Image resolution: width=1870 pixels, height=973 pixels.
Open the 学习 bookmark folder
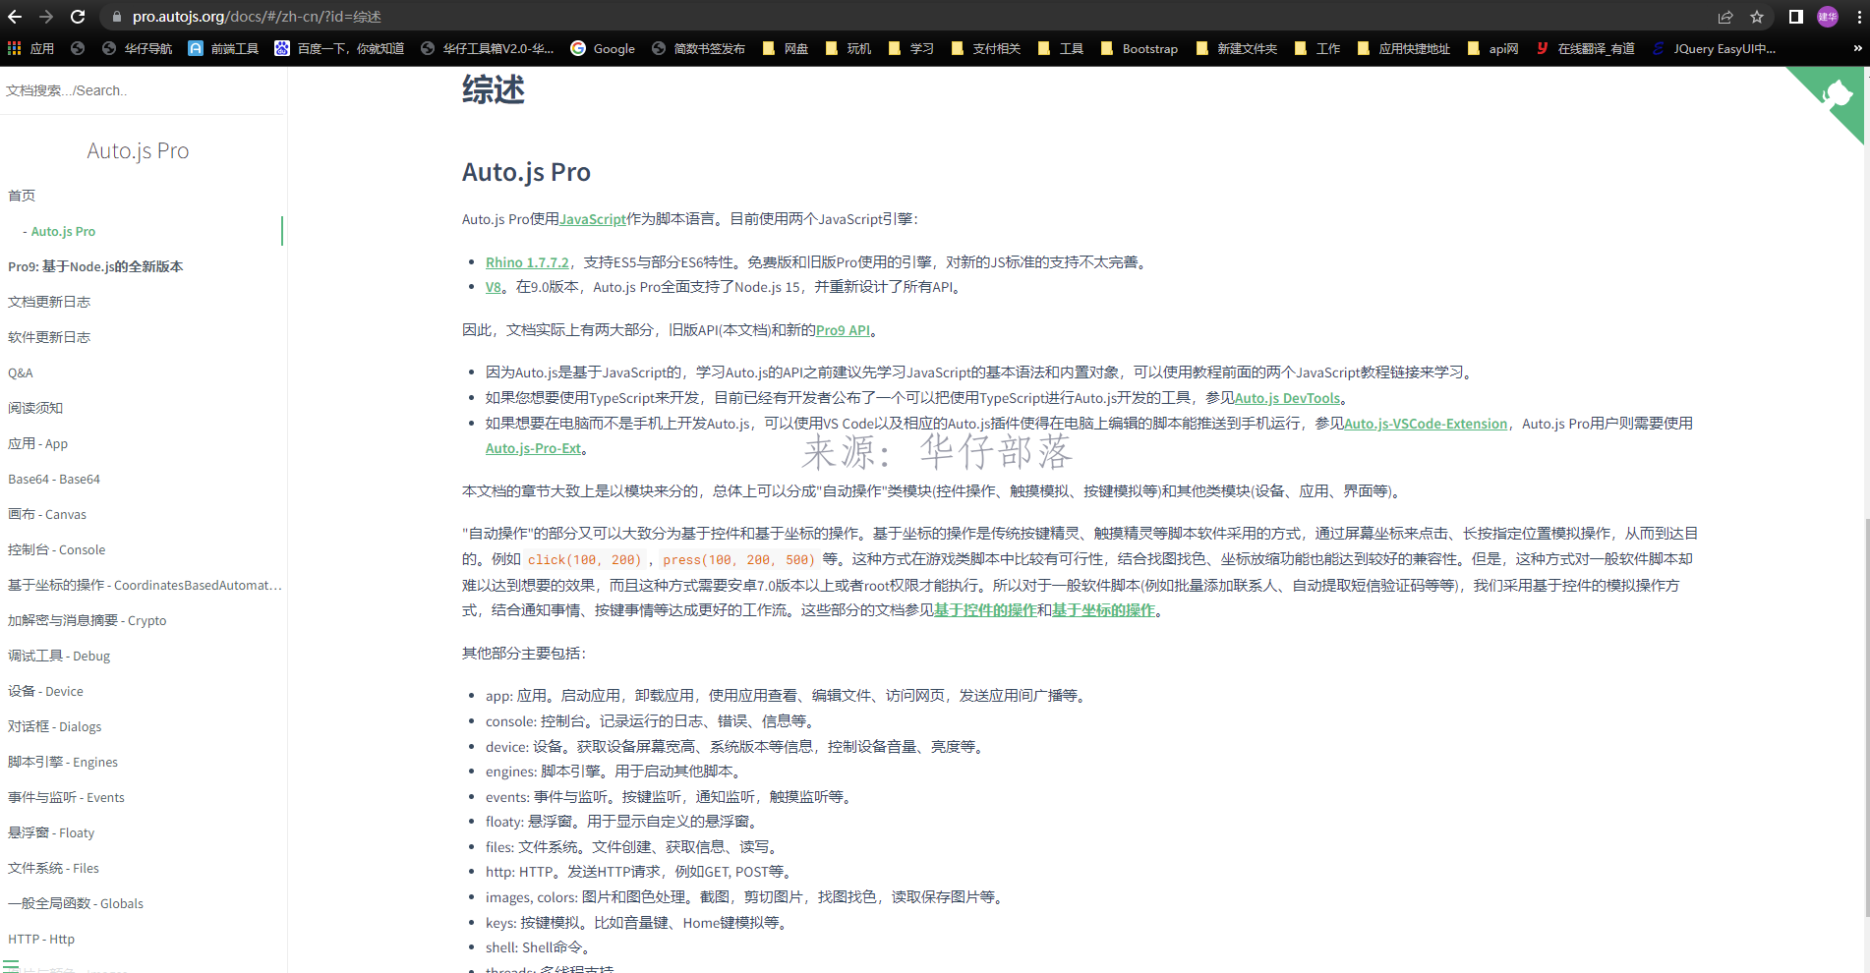(911, 48)
